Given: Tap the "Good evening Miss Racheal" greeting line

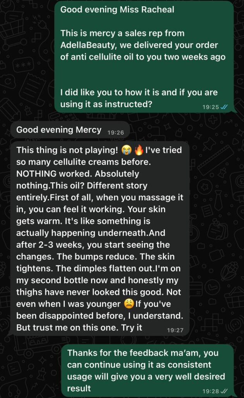Looking at the screenshot, I should 117,10.
